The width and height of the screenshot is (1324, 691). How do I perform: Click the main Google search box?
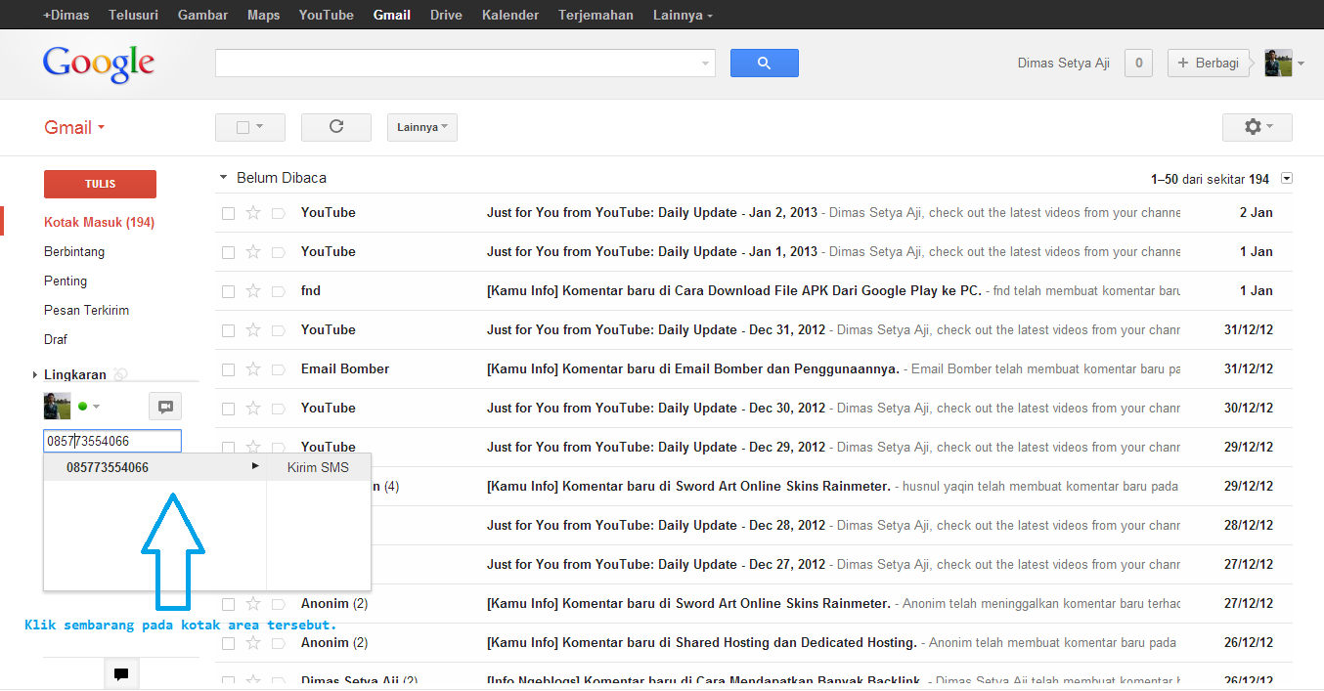[465, 63]
